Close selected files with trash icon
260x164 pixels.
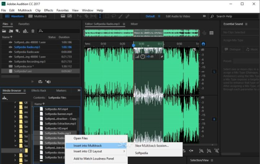33,31
